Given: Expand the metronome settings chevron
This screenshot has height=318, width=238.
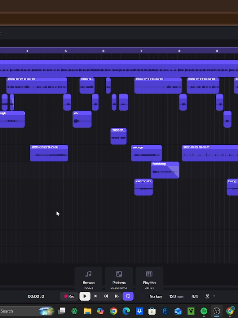Looking at the screenshot, I should pyautogui.click(x=214, y=296).
